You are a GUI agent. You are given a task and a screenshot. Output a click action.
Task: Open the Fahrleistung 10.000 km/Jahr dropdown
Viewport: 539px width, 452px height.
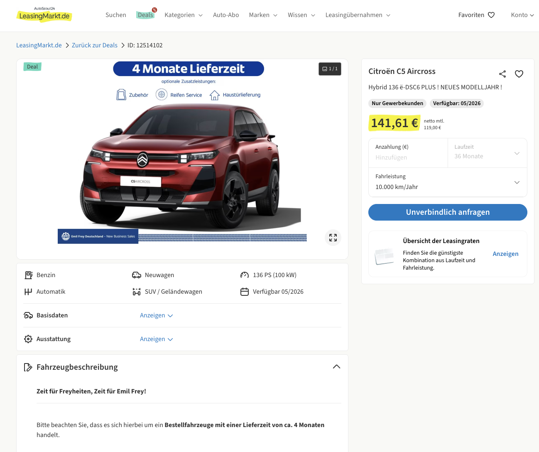pyautogui.click(x=448, y=182)
